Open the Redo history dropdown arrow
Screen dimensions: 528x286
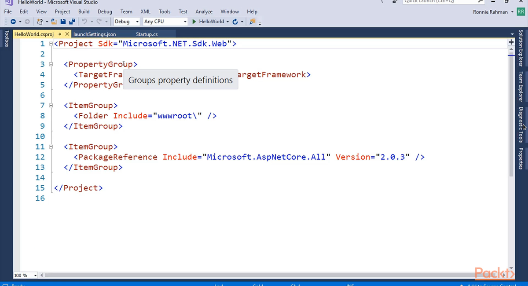coord(106,22)
